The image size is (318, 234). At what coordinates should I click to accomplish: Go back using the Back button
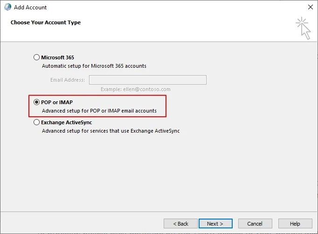coord(180,224)
